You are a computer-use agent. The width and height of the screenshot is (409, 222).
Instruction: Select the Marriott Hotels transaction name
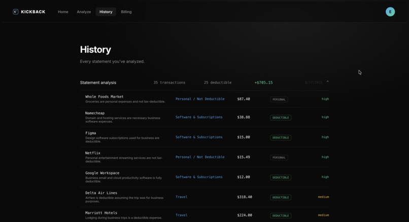101,212
